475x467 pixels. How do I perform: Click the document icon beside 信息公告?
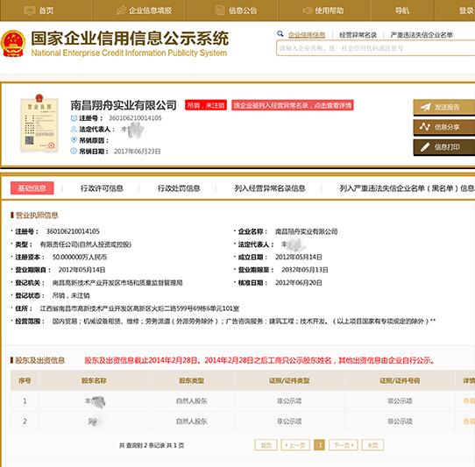220,11
